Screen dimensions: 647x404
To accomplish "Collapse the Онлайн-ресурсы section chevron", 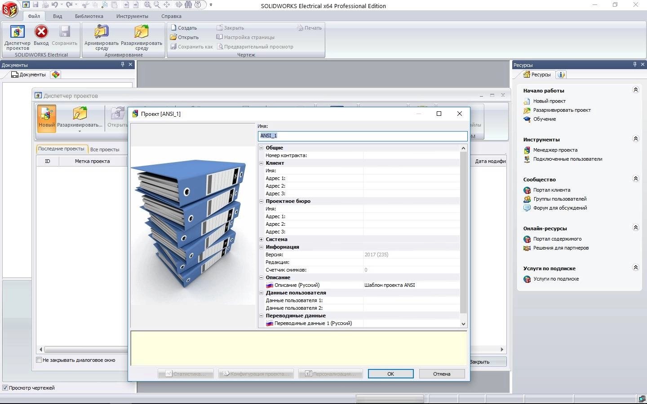I will pos(635,228).
